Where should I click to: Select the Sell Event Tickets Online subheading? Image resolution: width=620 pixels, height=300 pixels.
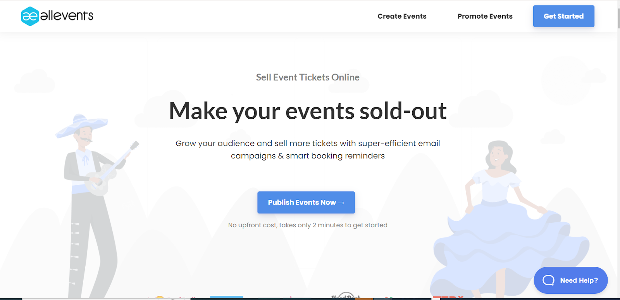308,77
